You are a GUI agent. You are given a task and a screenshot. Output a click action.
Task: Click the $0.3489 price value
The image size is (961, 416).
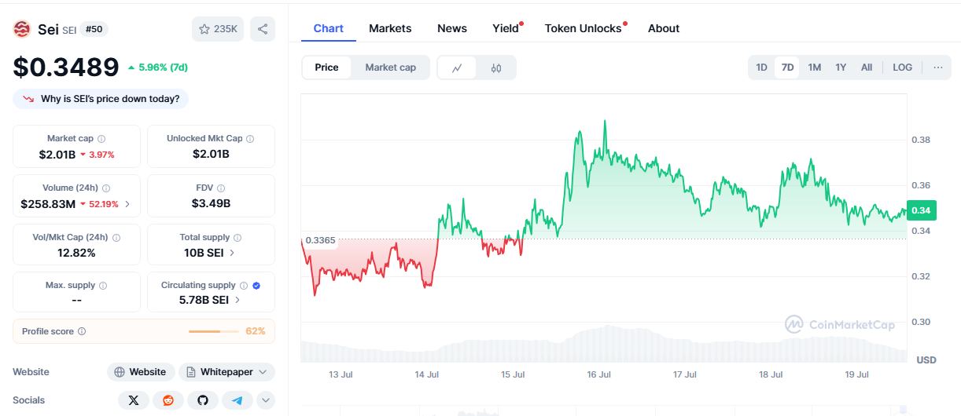coord(66,68)
